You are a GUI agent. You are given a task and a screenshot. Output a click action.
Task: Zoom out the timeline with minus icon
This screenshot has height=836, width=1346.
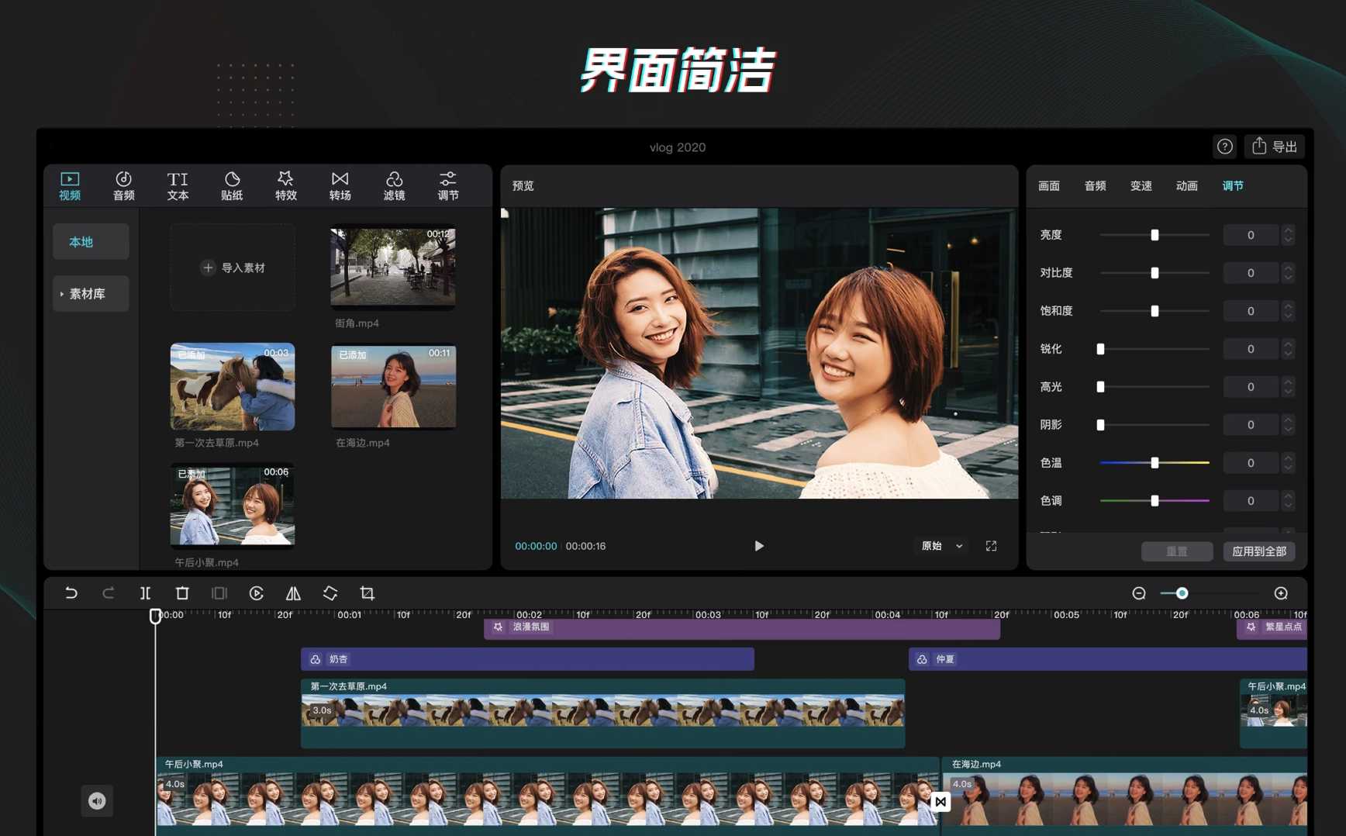point(1139,593)
